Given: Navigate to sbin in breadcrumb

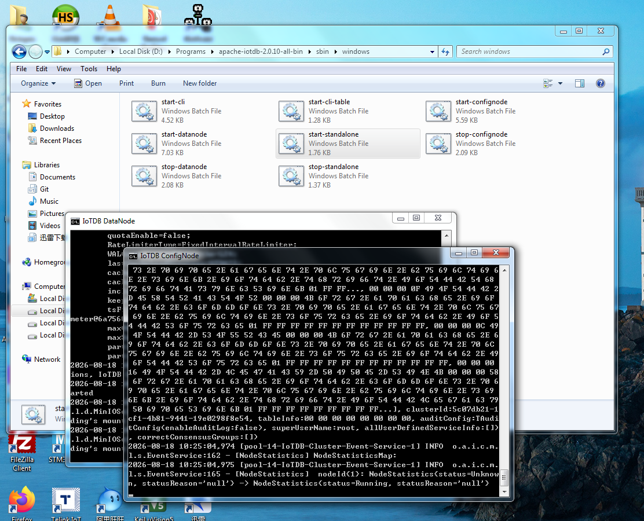Looking at the screenshot, I should point(323,52).
